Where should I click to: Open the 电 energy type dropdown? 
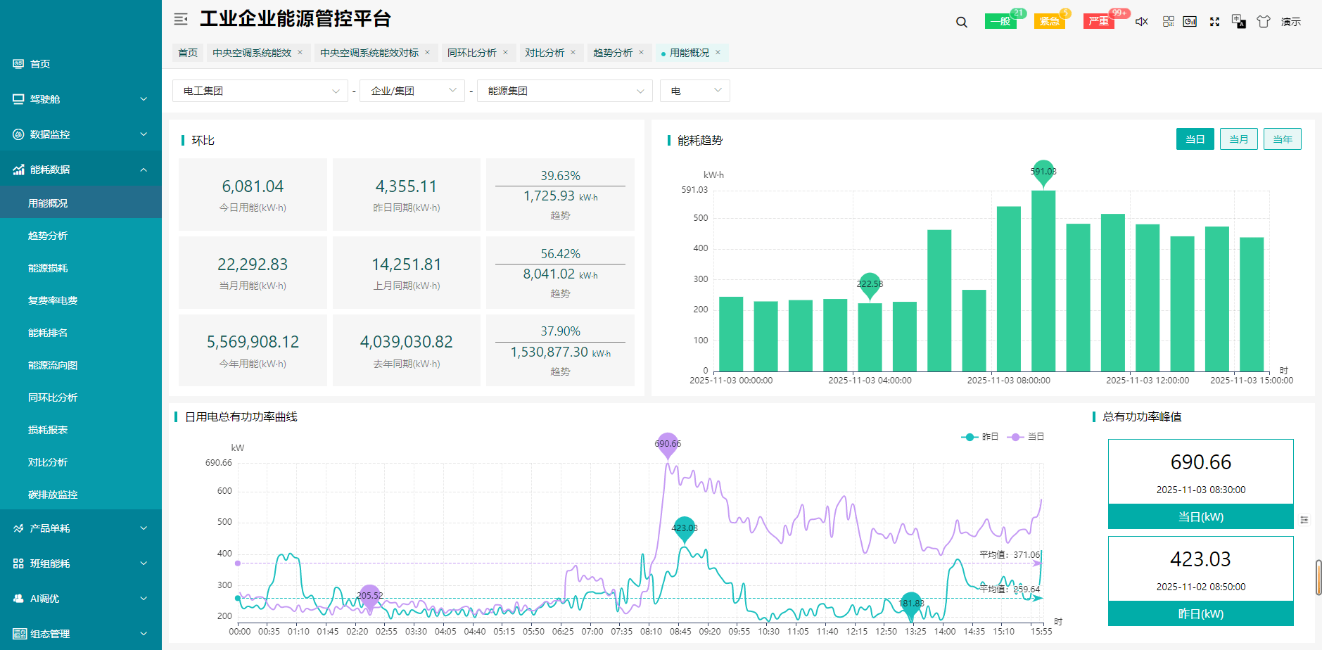[695, 91]
